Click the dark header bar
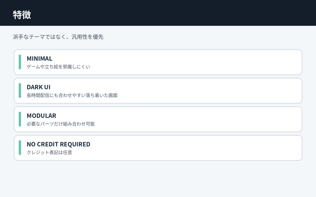The height and width of the screenshot is (197, 316). (158, 13)
